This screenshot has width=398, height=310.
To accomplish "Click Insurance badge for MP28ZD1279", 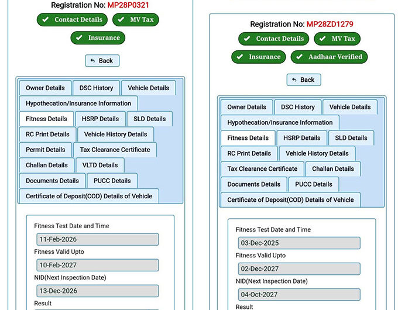I will point(259,57).
